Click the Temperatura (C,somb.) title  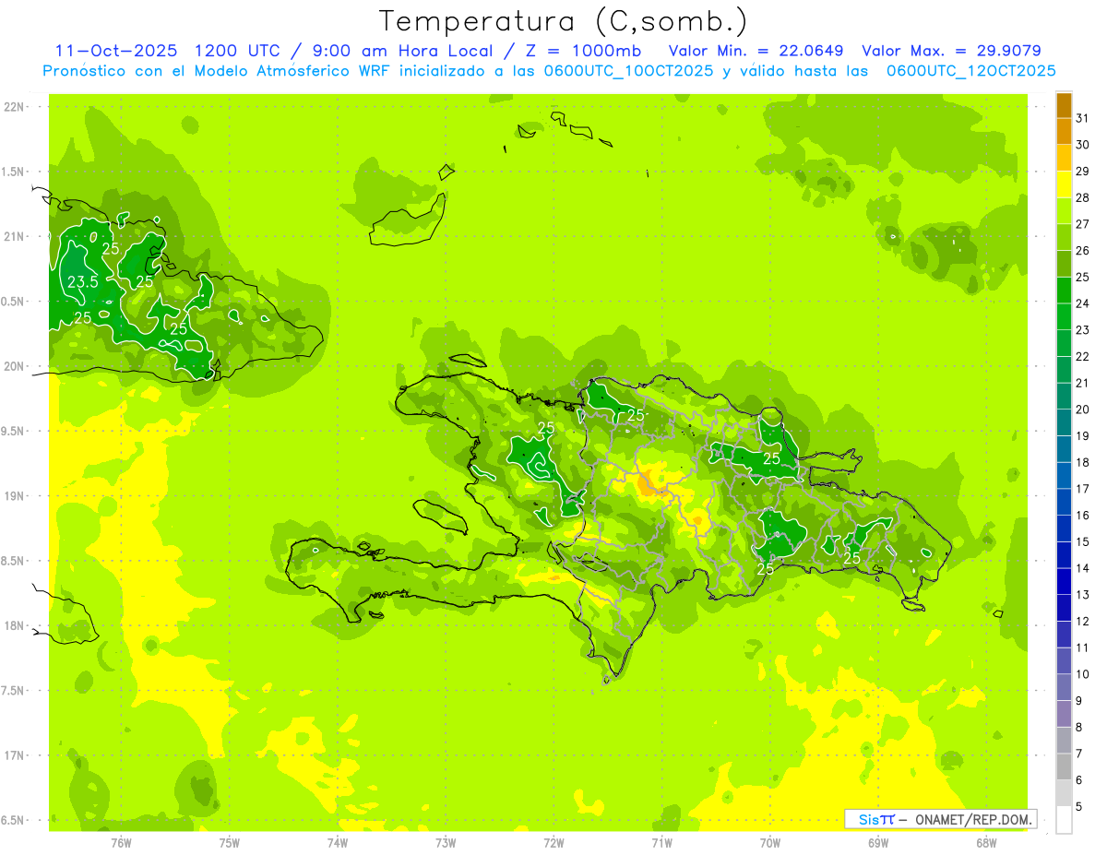(x=564, y=20)
